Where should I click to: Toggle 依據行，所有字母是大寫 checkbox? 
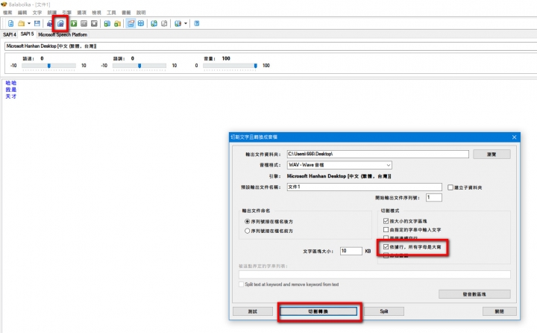point(386,247)
